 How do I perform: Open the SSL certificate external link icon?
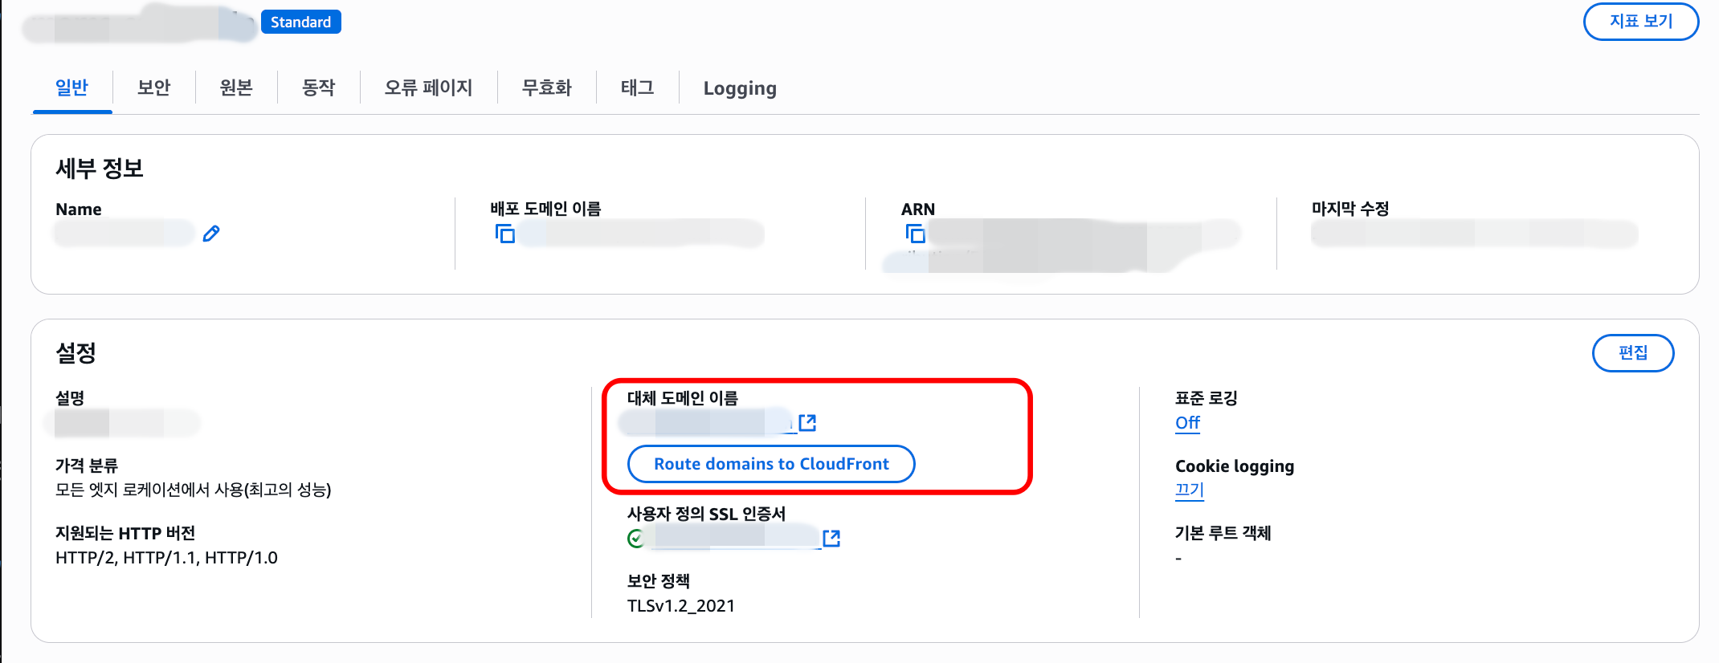[x=831, y=539]
